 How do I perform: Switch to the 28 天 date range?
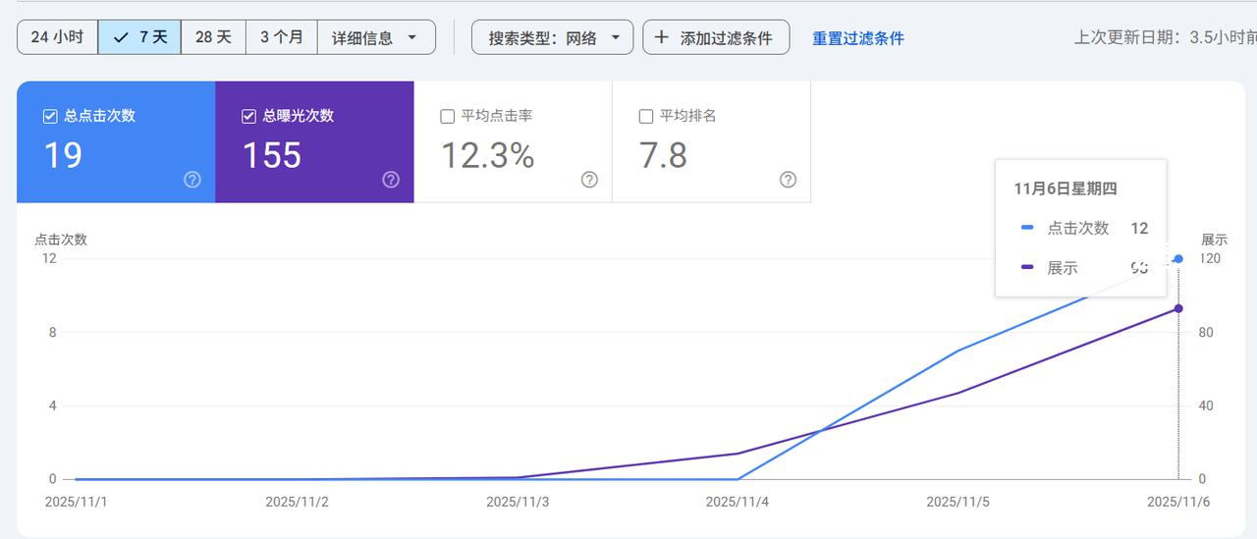coord(213,38)
